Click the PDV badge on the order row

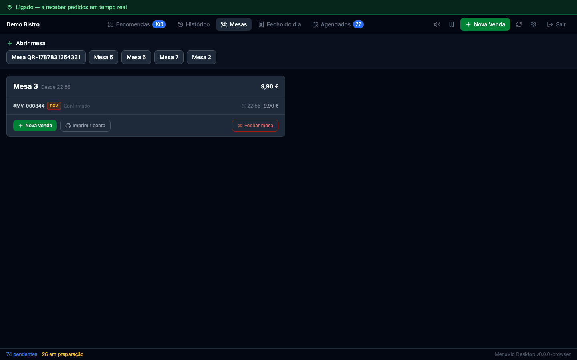(x=54, y=106)
